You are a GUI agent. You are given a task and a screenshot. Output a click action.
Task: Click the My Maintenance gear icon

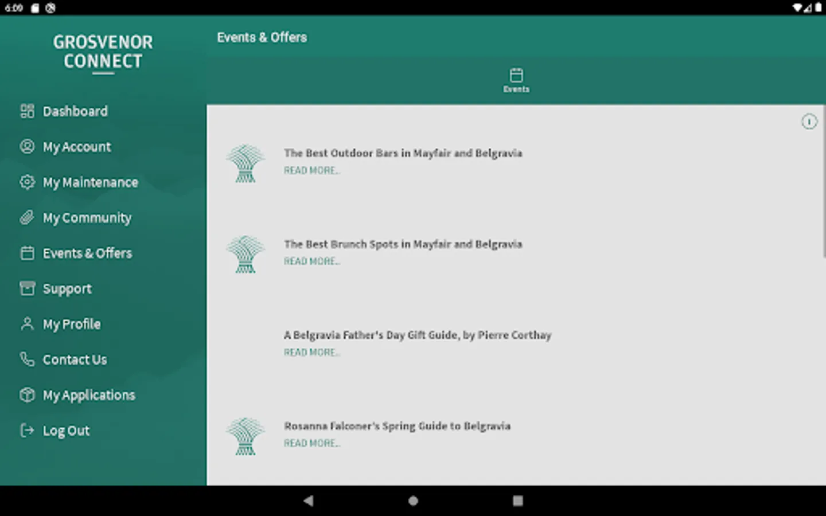point(27,182)
